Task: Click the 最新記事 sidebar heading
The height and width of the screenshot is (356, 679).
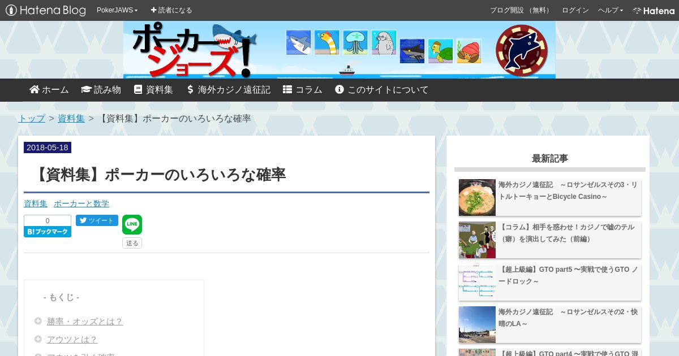Action: click(550, 158)
